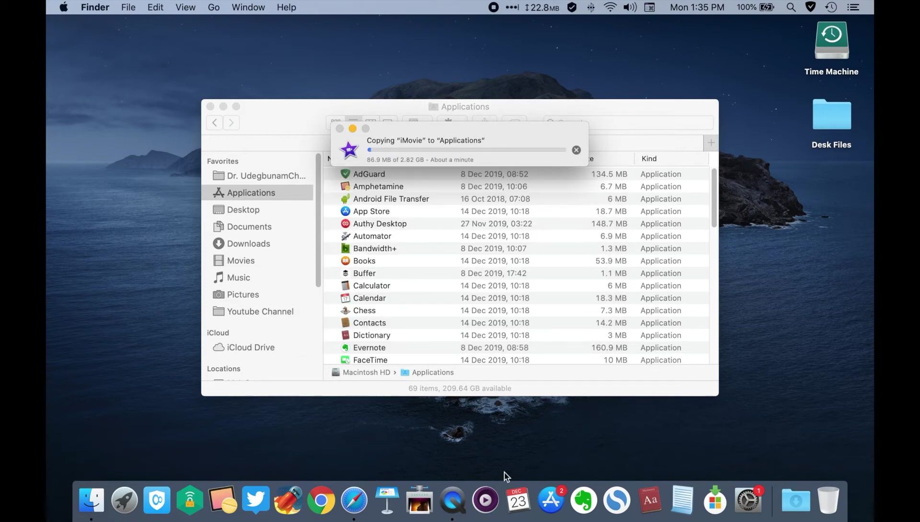This screenshot has height=522, width=920.
Task: Click the sidebar vertical scrollbar
Action: point(318,220)
